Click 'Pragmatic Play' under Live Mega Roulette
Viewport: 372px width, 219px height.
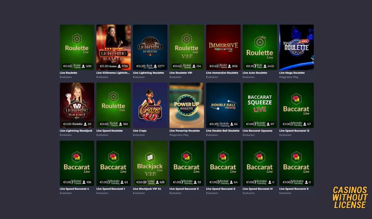coord(289,77)
